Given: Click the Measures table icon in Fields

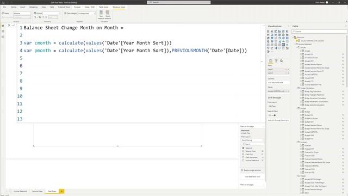Looking at the screenshot, I should pyautogui.click(x=295, y=38).
